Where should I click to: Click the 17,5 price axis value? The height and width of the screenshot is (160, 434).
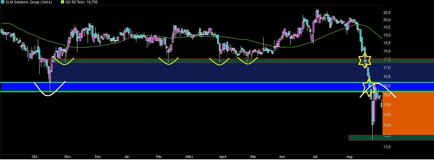point(387,59)
